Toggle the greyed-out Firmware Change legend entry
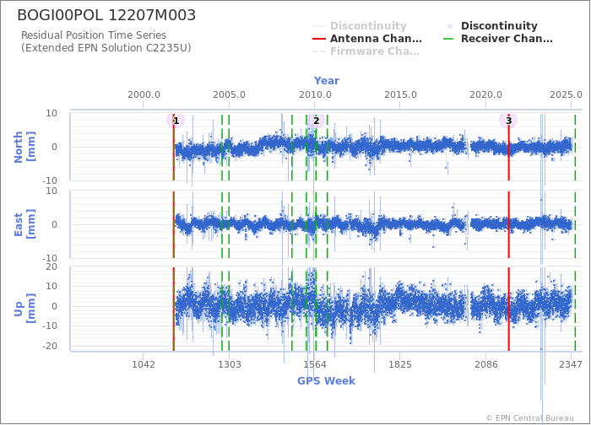The image size is (591, 425). [366, 51]
